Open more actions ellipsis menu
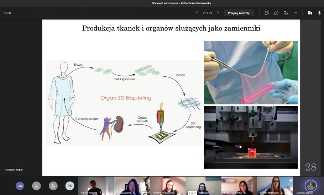Viewport: 324px width, 195px height. click(x=295, y=13)
